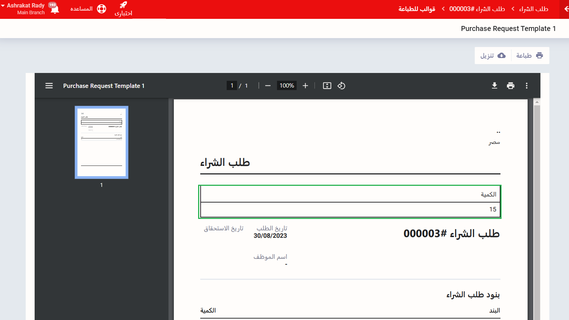Zoom out with the minus icon

click(x=268, y=86)
